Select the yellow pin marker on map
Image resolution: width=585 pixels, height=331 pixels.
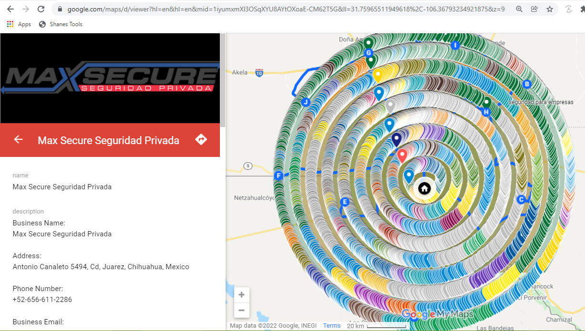tap(377, 75)
